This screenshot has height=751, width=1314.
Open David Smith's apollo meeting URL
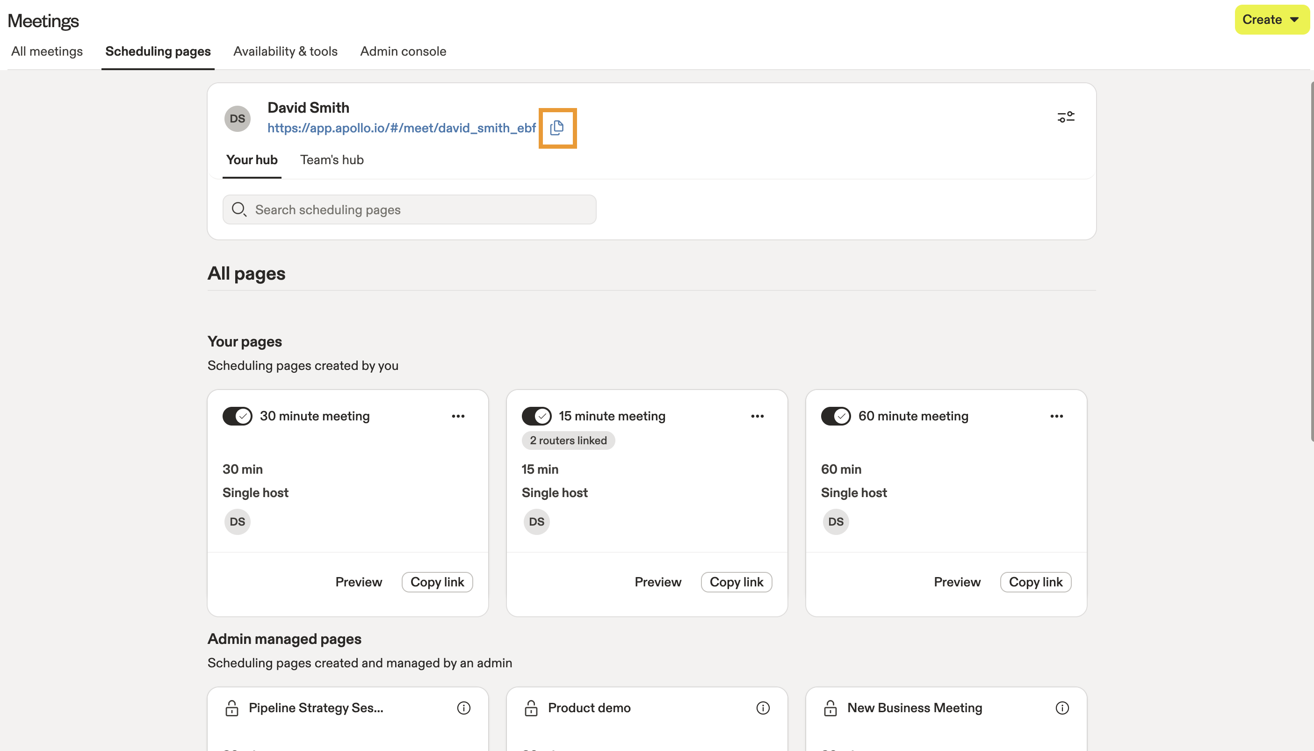coord(401,128)
